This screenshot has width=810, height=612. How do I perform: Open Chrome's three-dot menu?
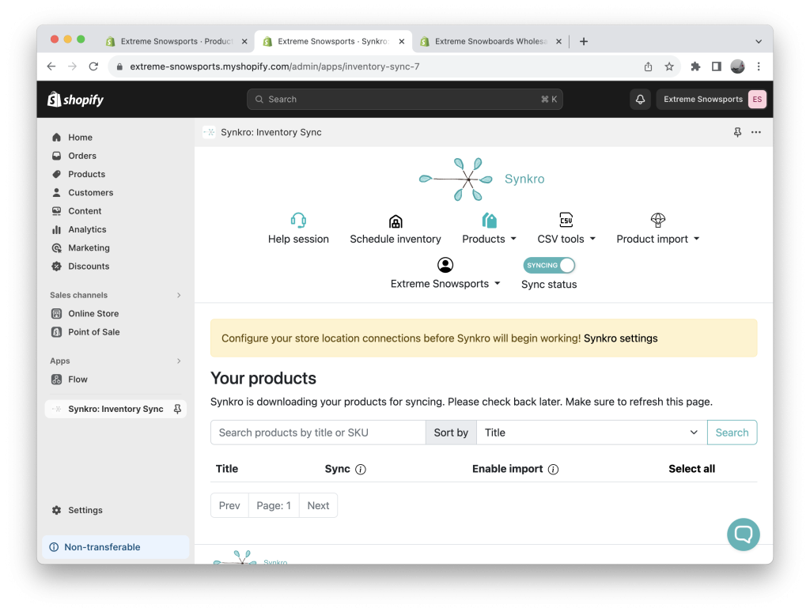pyautogui.click(x=759, y=66)
